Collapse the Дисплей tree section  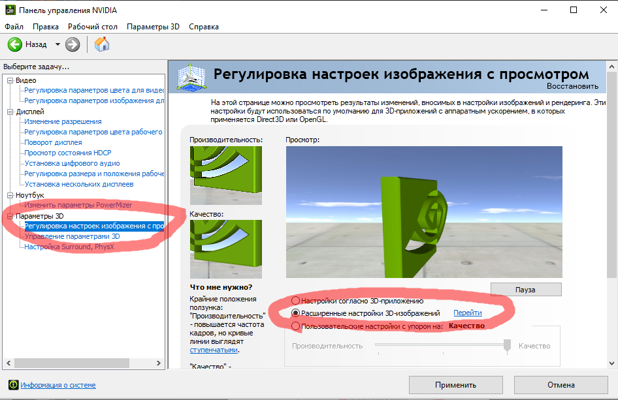click(10, 112)
